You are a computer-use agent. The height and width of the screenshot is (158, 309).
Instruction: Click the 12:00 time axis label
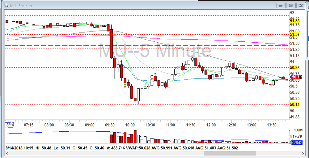tap(211, 125)
